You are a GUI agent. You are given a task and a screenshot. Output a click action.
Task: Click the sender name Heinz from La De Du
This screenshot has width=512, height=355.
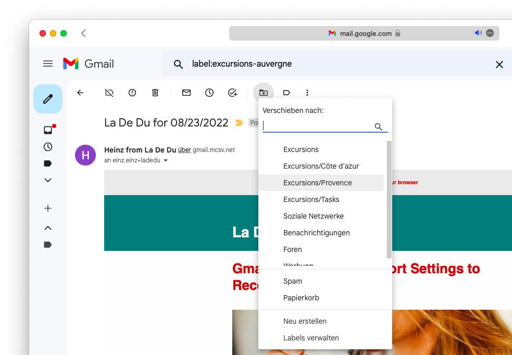click(x=140, y=150)
